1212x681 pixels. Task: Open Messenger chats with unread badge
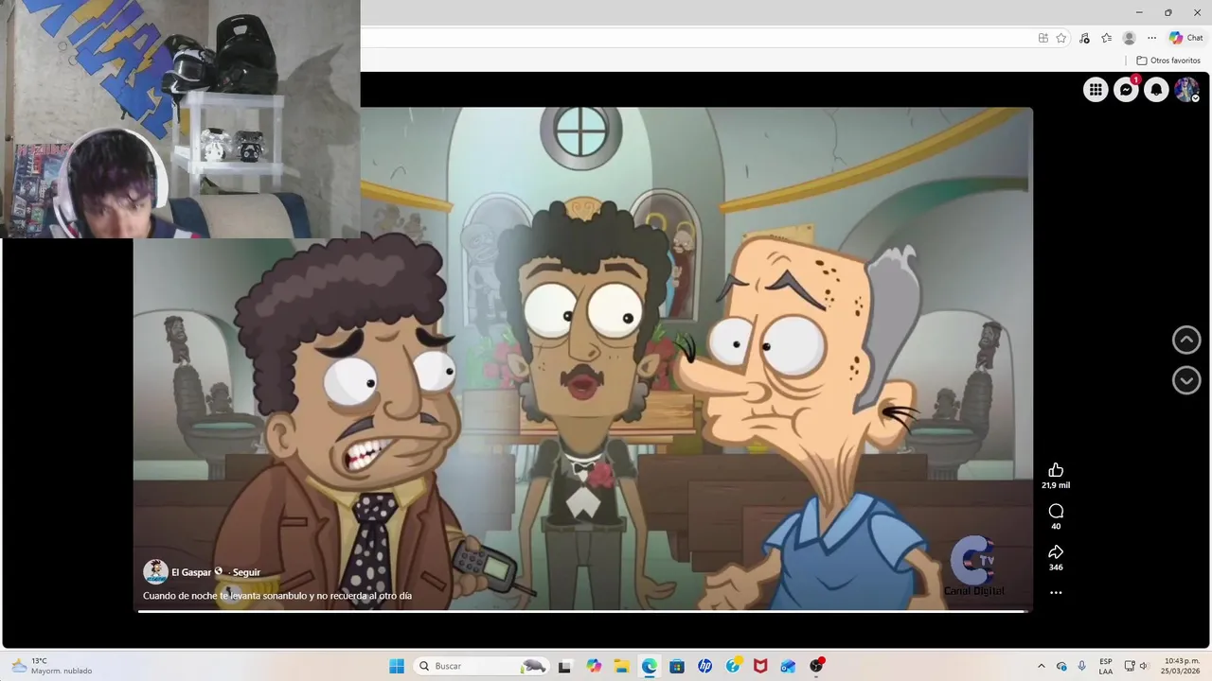click(x=1126, y=90)
